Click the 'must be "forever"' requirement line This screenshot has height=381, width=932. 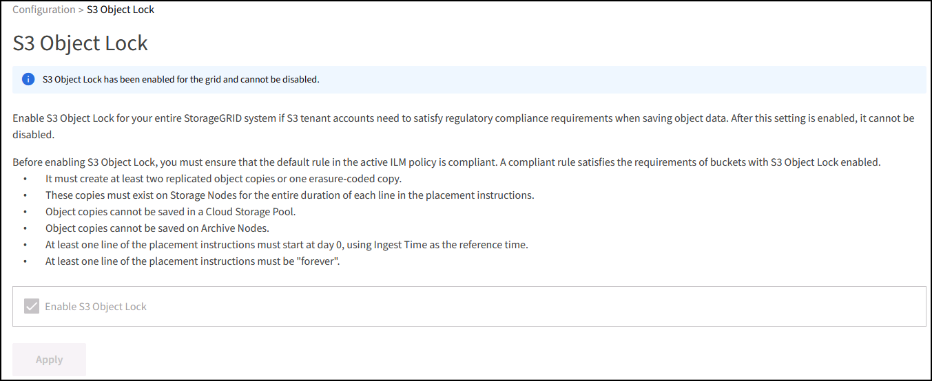193,261
